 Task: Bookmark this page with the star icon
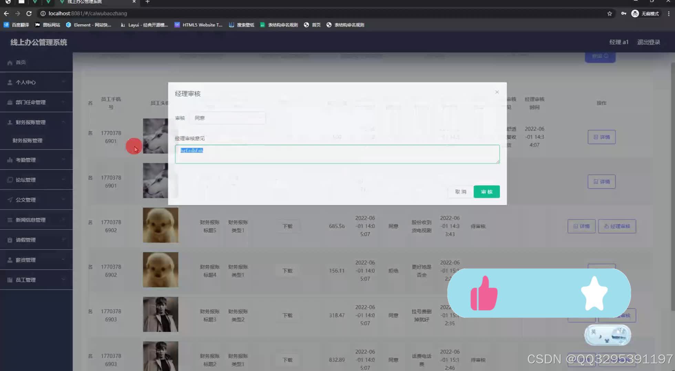click(x=610, y=13)
